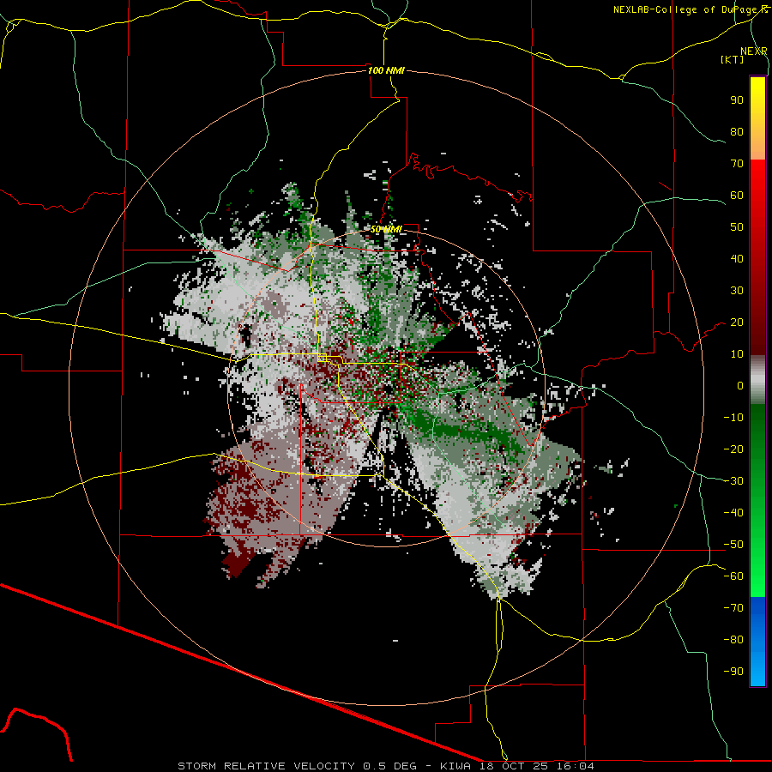The image size is (772, 772).
Task: Click the [KT] units label
Action: coord(733,59)
